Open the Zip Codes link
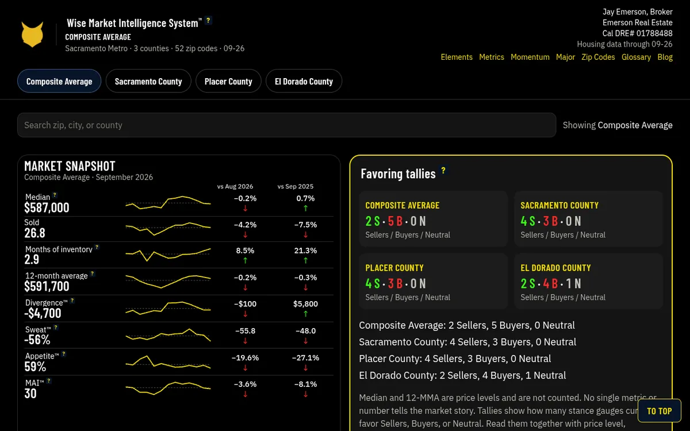 pyautogui.click(x=598, y=57)
